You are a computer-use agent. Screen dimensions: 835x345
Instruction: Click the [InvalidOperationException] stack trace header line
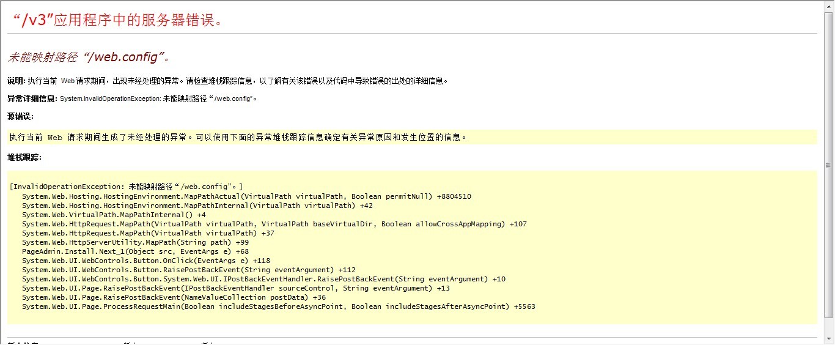[x=126, y=187]
